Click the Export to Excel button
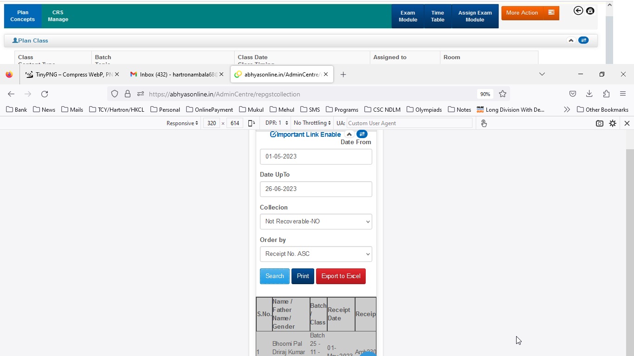This screenshot has width=634, height=356. coord(341,276)
